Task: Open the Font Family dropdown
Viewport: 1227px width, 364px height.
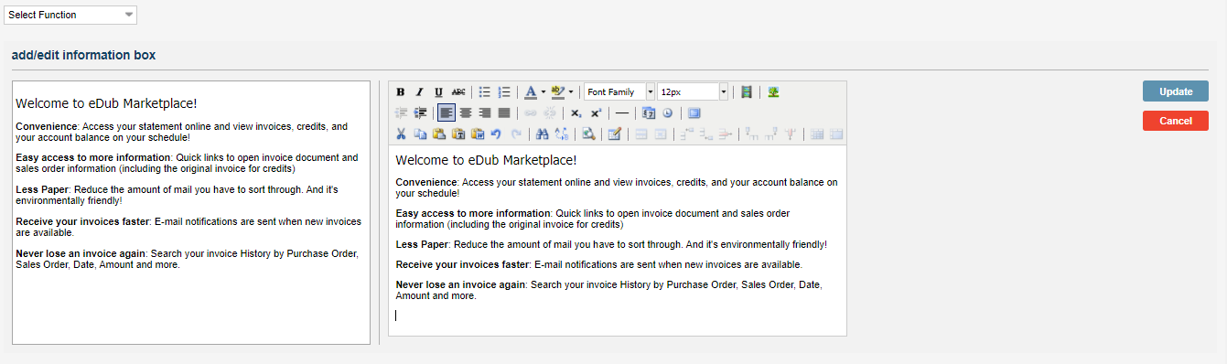Action: (619, 91)
